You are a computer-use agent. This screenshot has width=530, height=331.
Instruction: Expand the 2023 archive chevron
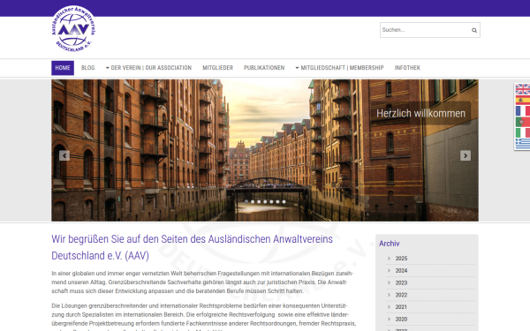click(x=389, y=282)
